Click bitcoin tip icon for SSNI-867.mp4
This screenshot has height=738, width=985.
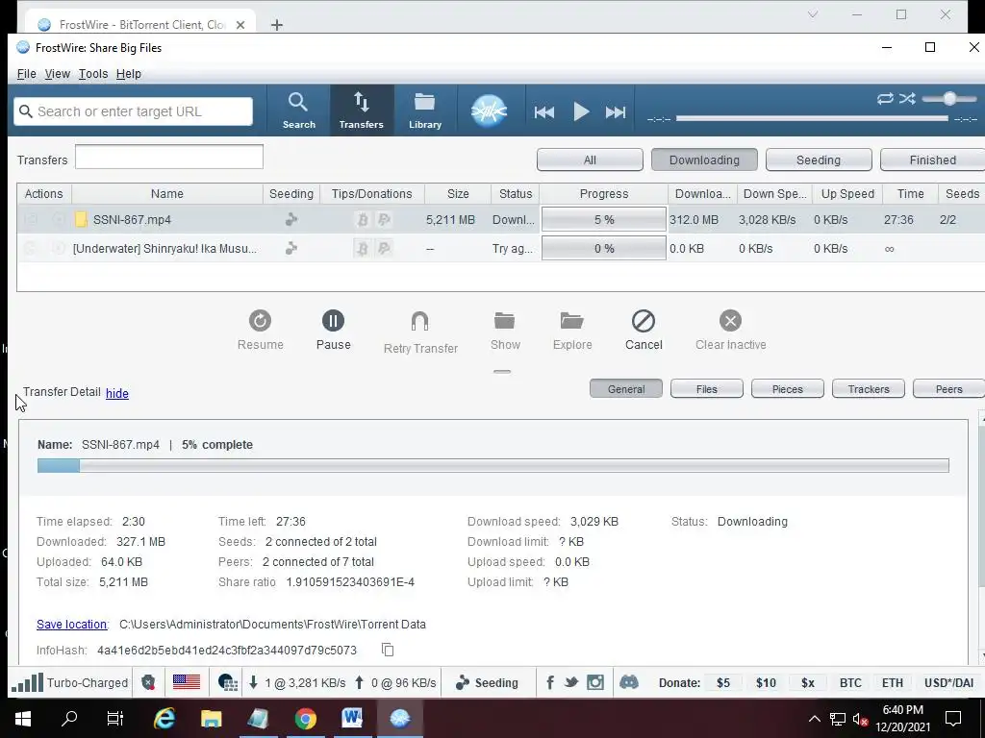coord(363,220)
